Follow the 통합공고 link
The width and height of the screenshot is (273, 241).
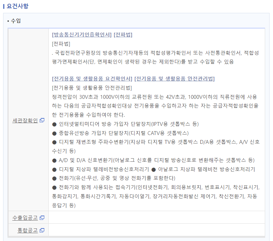27,230
